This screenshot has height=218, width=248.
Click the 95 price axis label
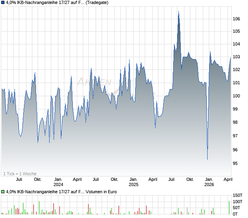coord(235,163)
